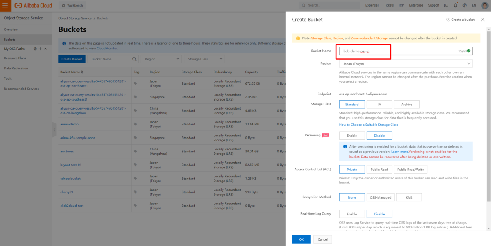This screenshot has width=491, height=246.
Task: Click the tag icon for cherry09
Action: click(x=136, y=192)
